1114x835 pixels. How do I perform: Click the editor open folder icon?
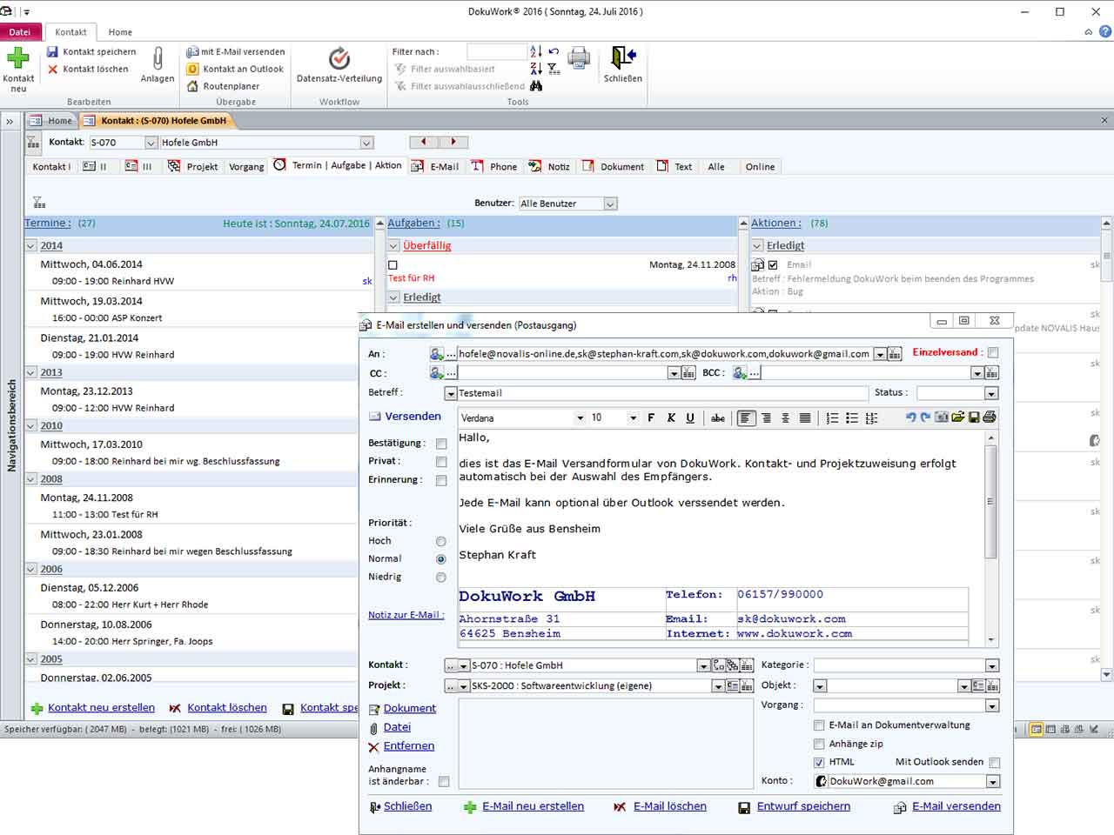(x=957, y=417)
